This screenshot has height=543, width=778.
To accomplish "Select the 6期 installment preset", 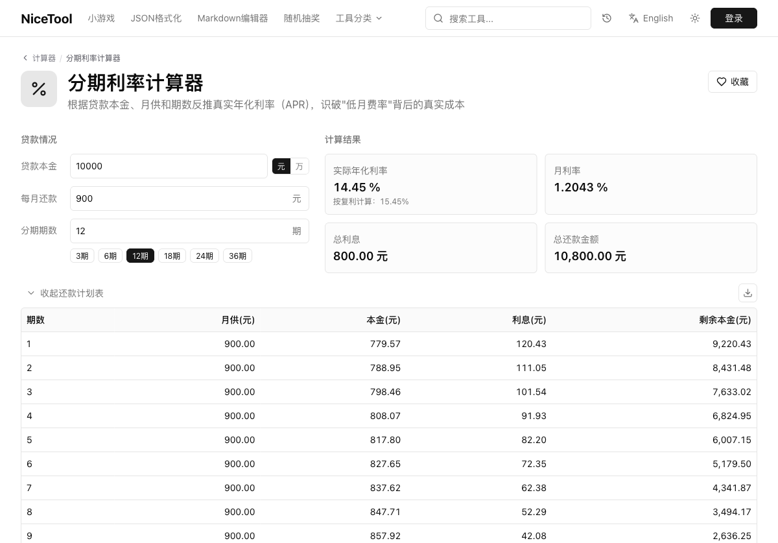I will [110, 256].
